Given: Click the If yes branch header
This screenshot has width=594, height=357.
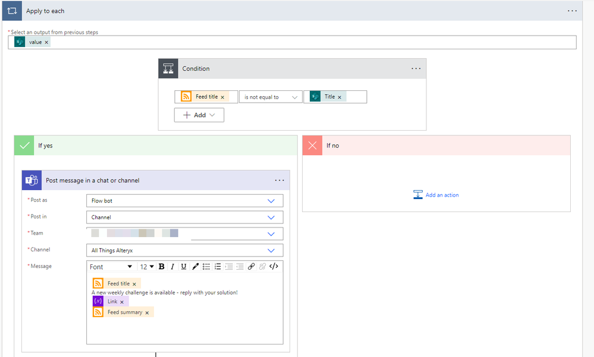Looking at the screenshot, I should 156,146.
